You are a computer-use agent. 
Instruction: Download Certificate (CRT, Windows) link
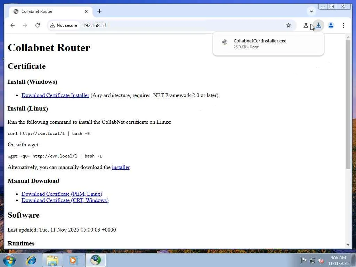pyautogui.click(x=65, y=200)
